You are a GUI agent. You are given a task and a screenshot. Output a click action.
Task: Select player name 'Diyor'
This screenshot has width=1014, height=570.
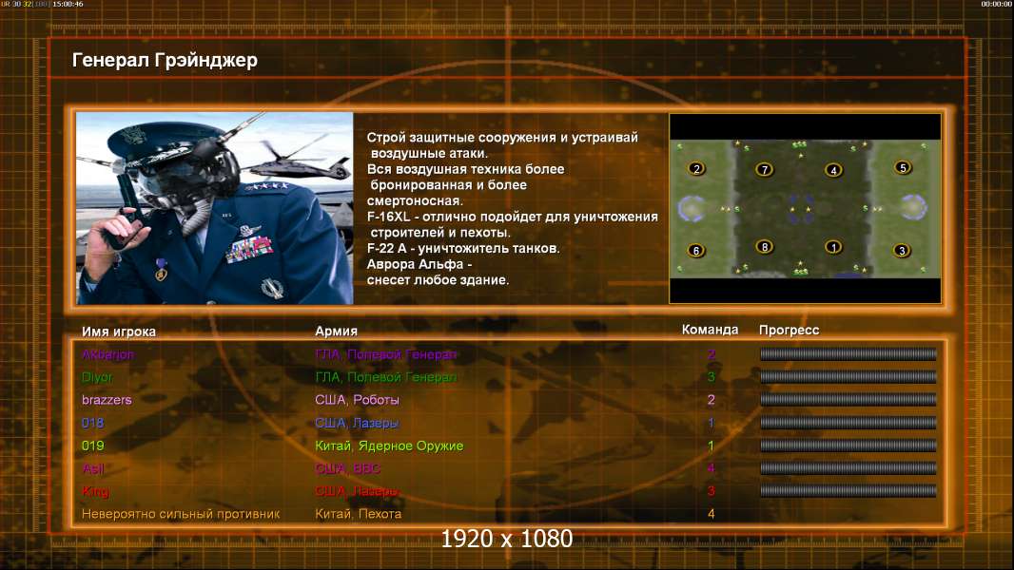[x=97, y=377]
